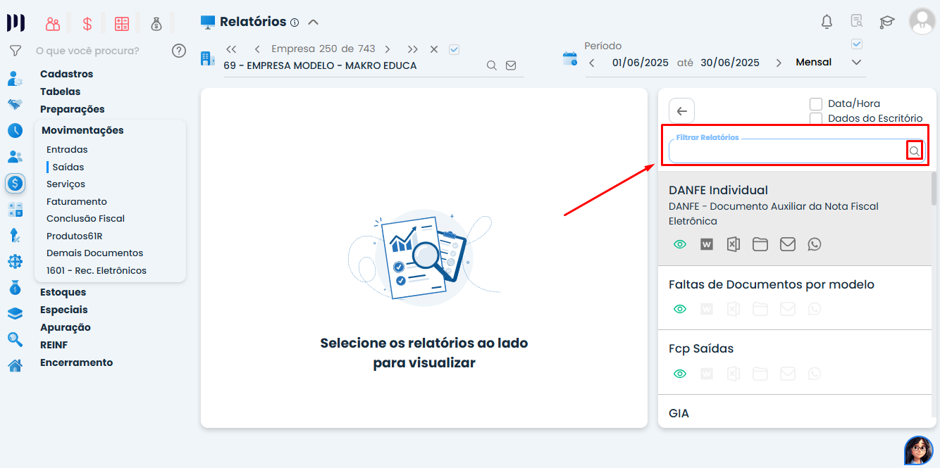Open the Mensal period dropdown

(x=856, y=62)
